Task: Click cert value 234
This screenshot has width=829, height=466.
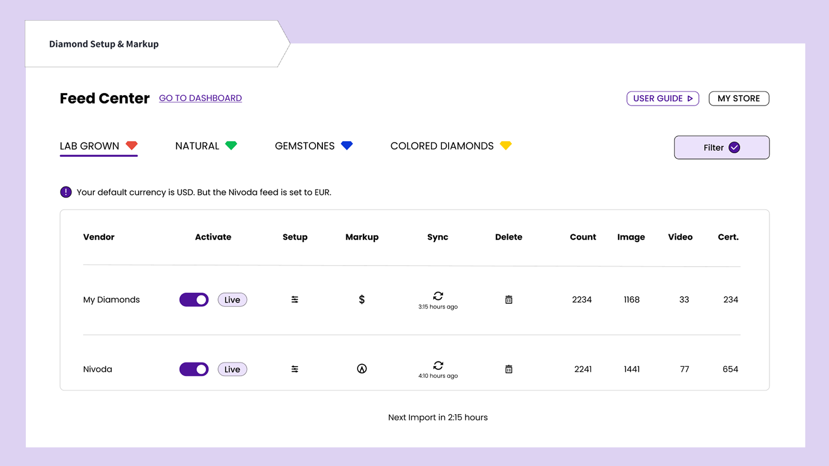Action: coord(731,300)
